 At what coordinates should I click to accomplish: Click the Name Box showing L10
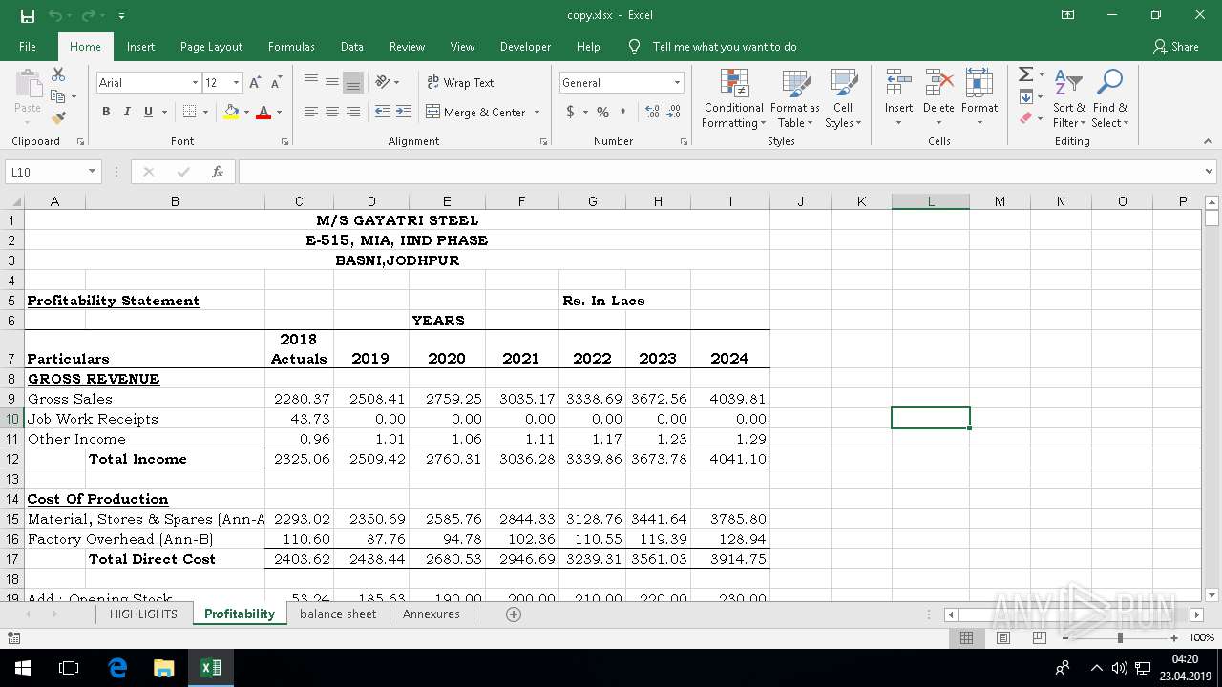click(x=46, y=172)
